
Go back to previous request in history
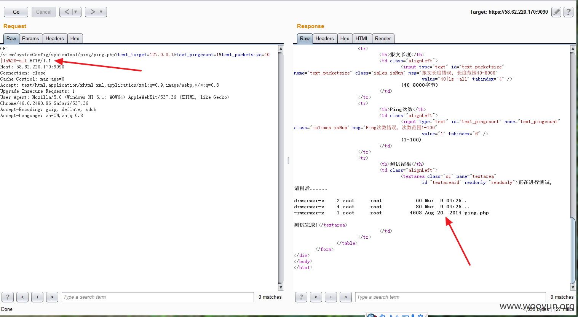point(67,12)
